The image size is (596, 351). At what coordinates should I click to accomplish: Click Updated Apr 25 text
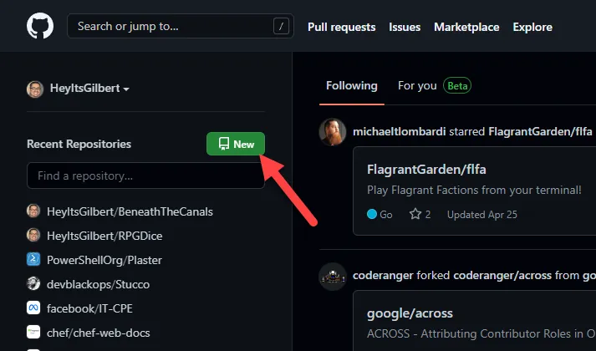(482, 215)
